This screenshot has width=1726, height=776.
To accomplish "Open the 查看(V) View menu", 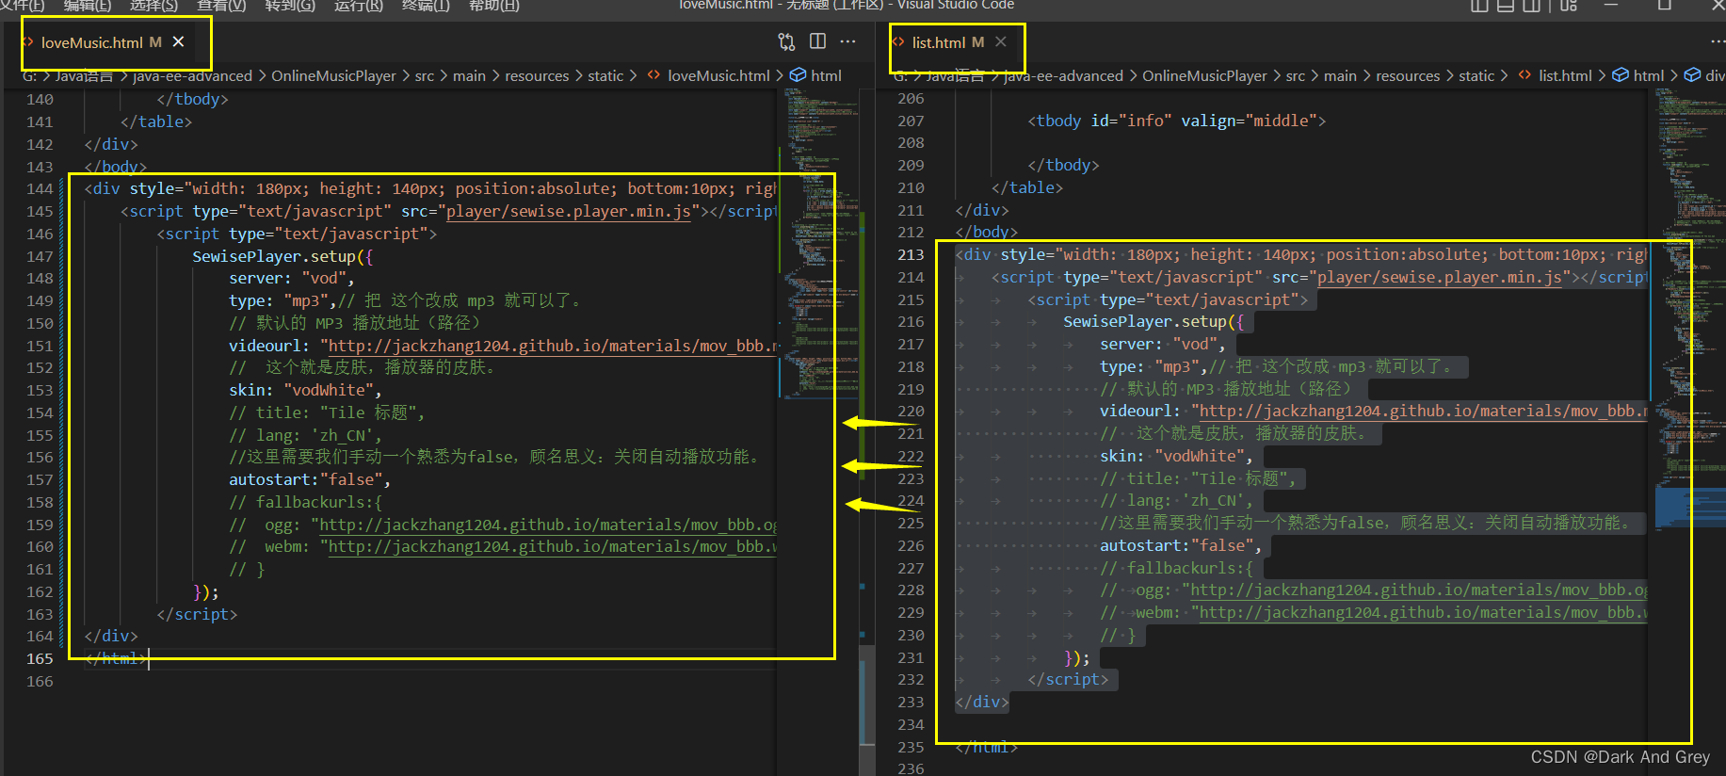I will click(x=221, y=6).
